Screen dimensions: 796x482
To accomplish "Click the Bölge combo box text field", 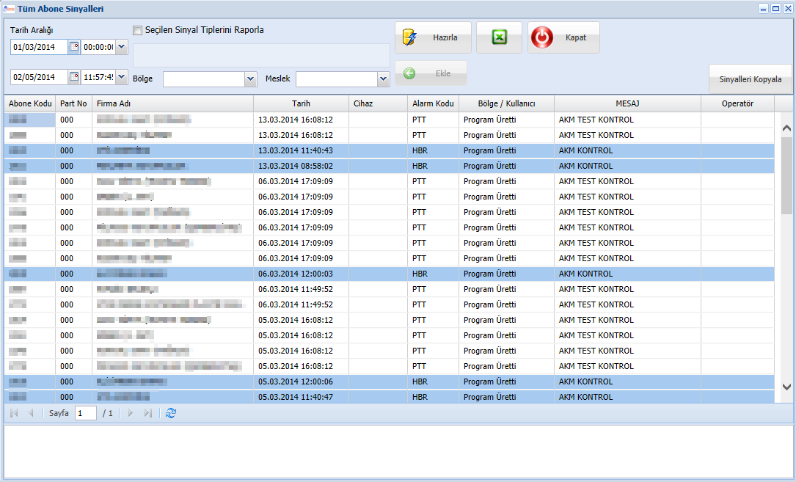I will coord(204,78).
